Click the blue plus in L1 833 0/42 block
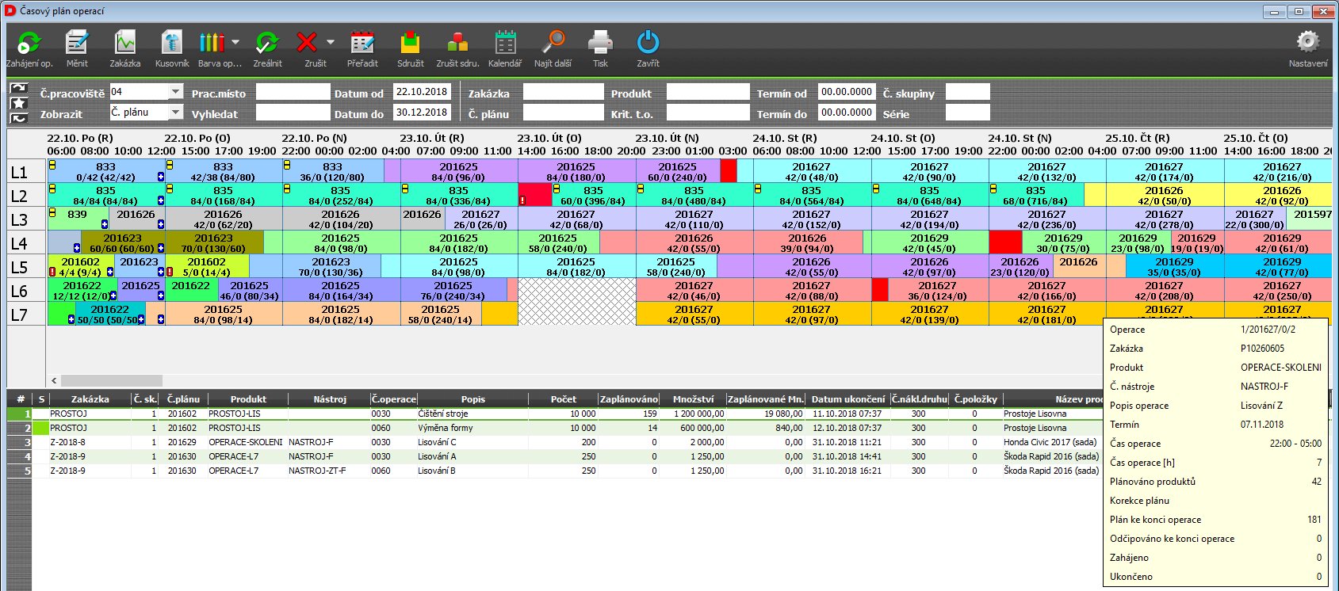This screenshot has width=1339, height=591. tap(160, 177)
